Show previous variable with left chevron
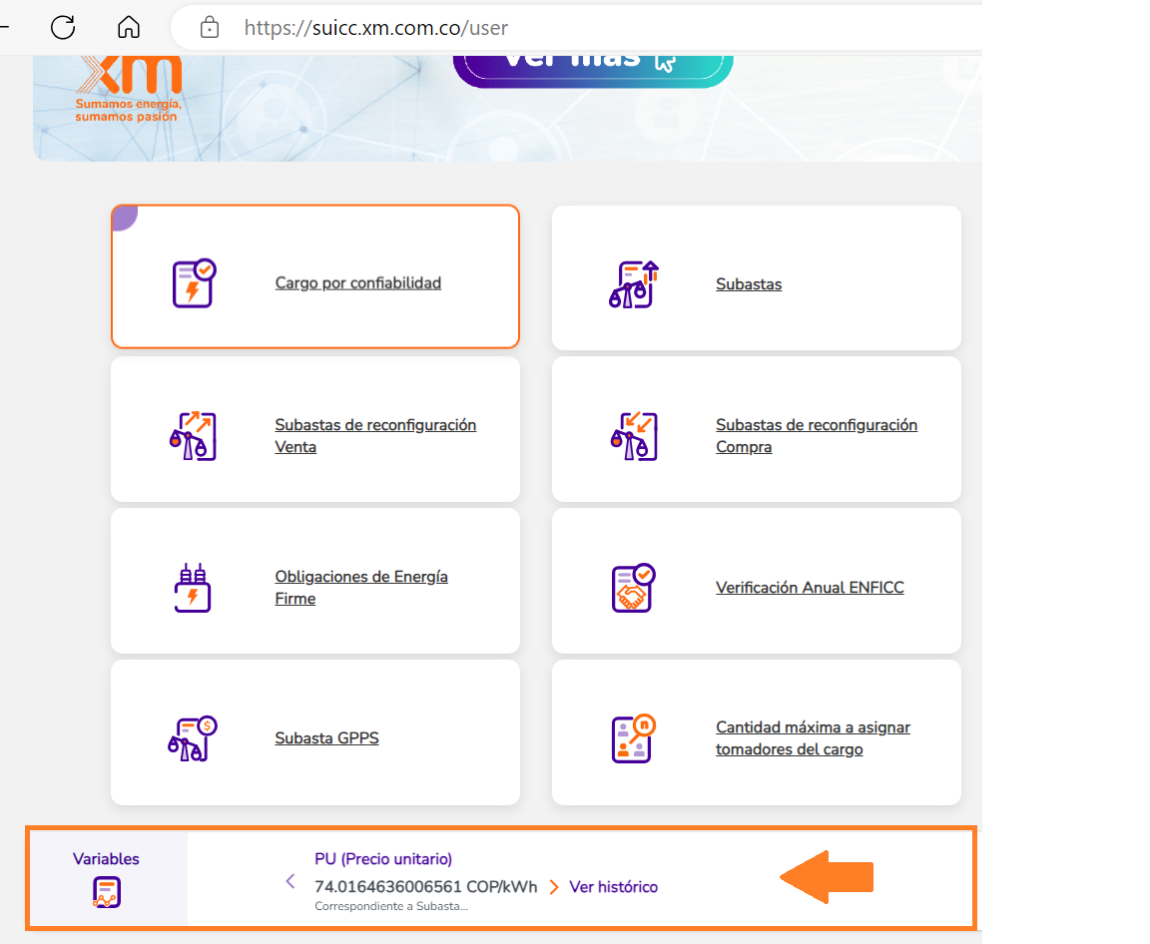Screen dimensions: 1150x944 coord(290,881)
